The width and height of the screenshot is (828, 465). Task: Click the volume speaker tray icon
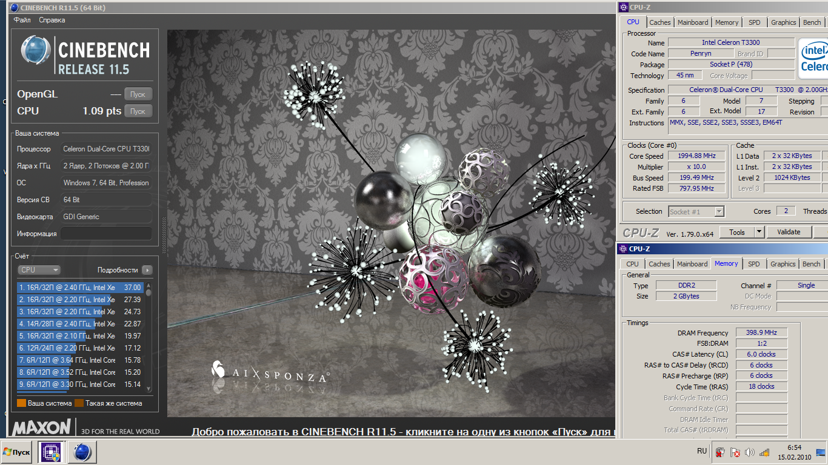coord(749,452)
